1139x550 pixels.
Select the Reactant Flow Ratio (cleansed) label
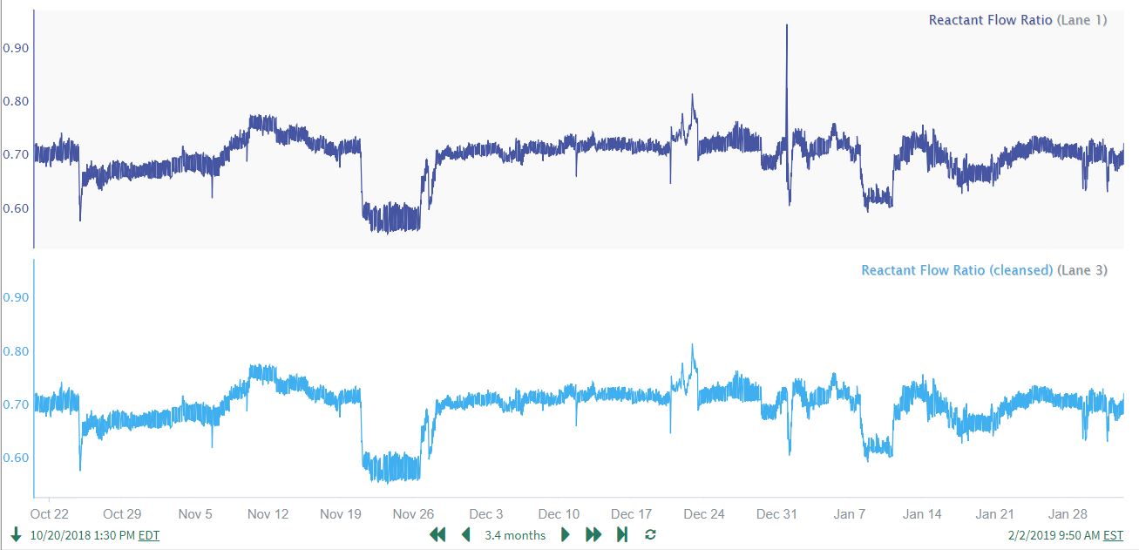(x=957, y=270)
